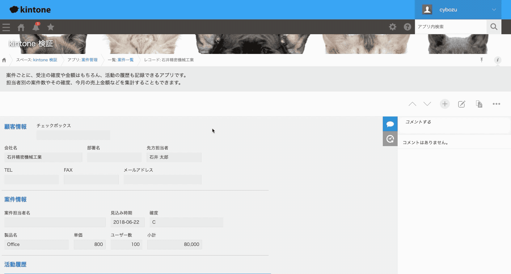Toggle the app info button
This screenshot has width=511, height=274.
pyautogui.click(x=497, y=60)
